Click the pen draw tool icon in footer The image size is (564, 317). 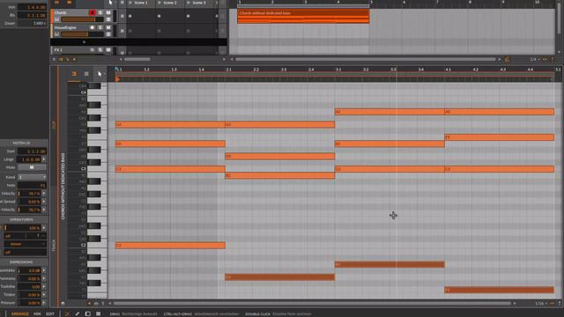(x=78, y=313)
